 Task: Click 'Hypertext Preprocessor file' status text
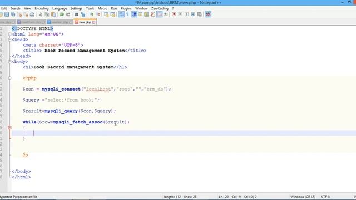18,197
